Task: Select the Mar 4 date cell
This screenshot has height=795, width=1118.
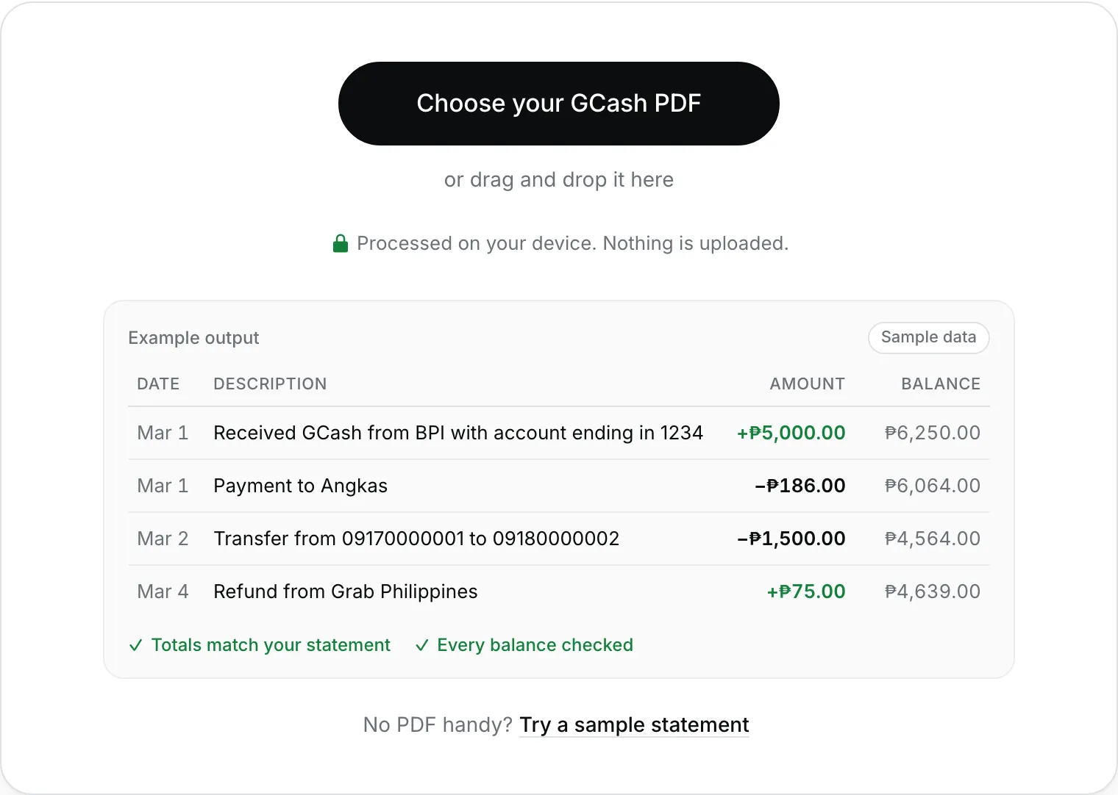Action: (163, 591)
